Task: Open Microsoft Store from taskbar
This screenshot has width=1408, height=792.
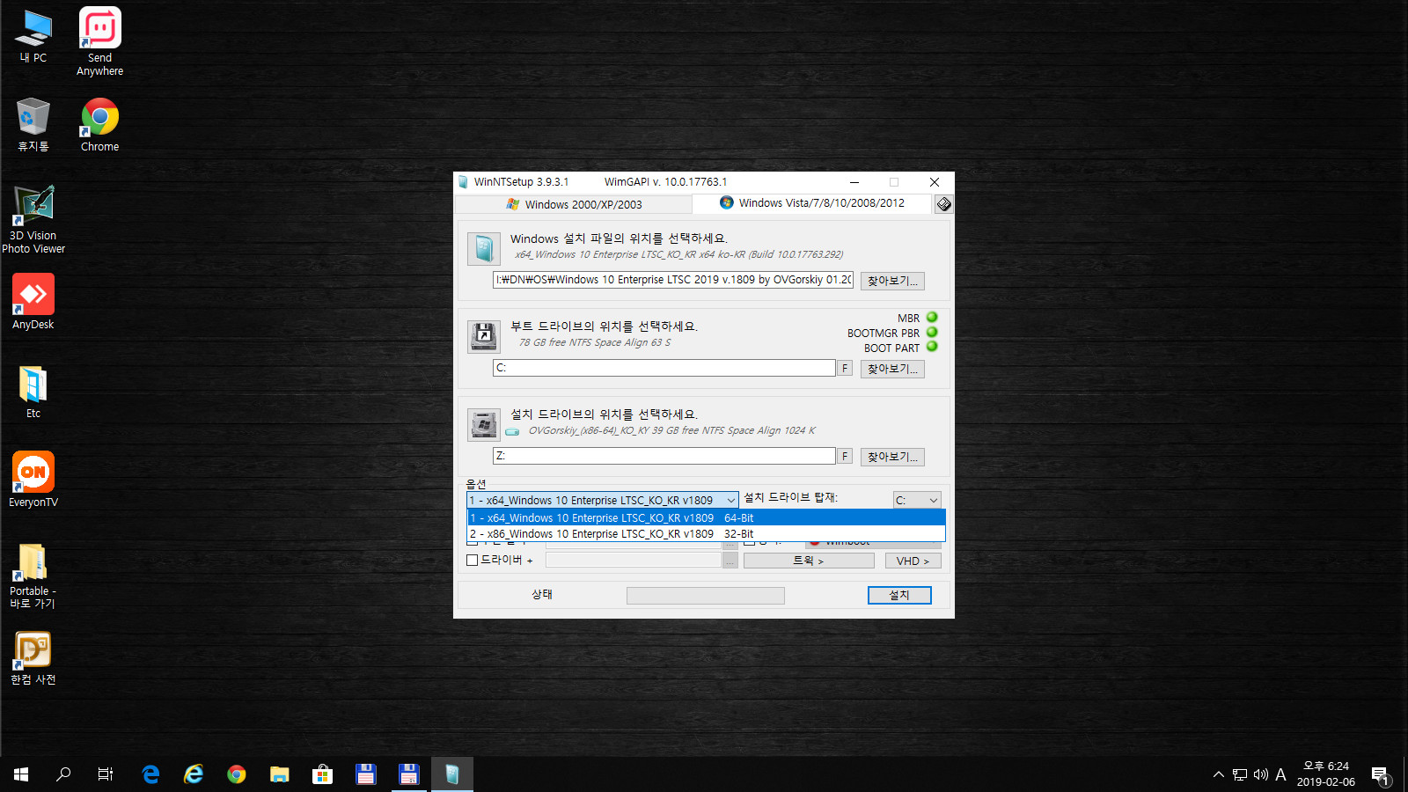Action: [323, 774]
